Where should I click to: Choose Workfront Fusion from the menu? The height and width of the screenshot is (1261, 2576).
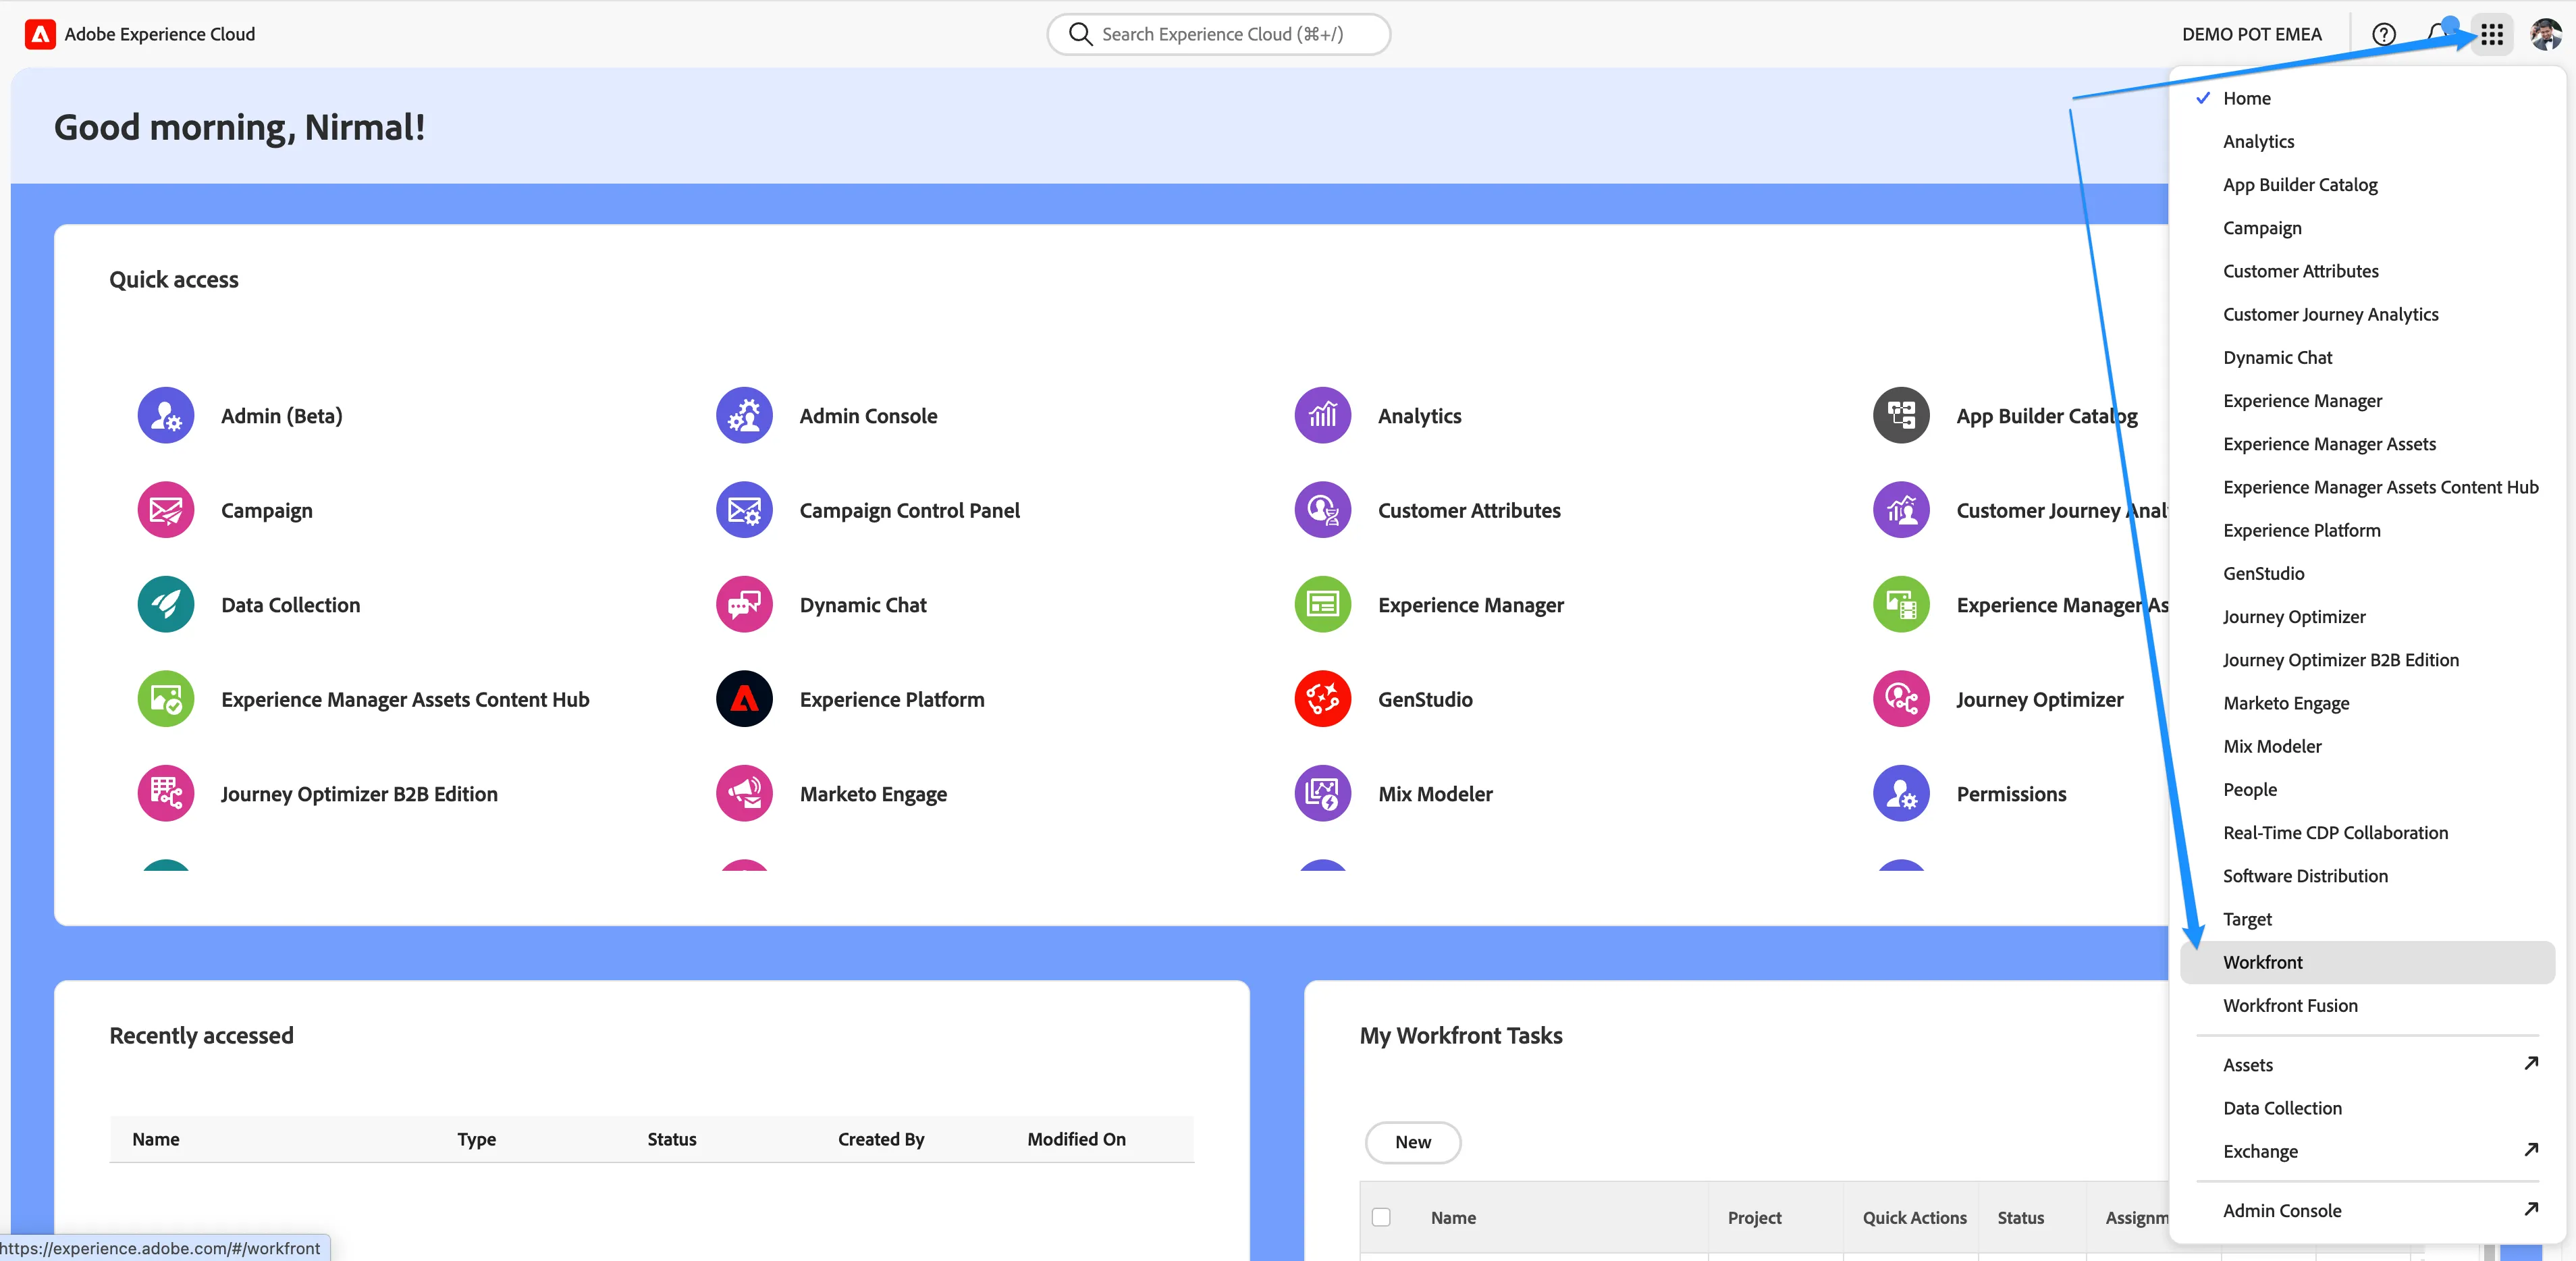[2366, 1005]
